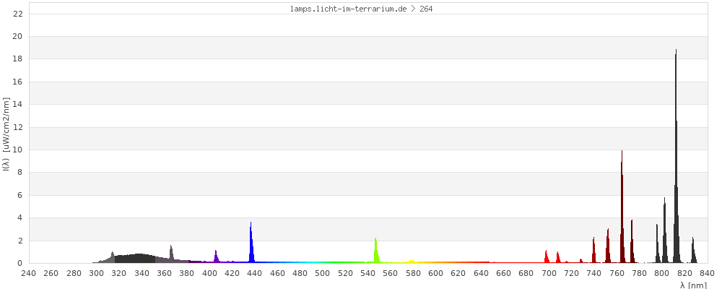Click the x-axis tick label 260

pyautogui.click(x=51, y=273)
